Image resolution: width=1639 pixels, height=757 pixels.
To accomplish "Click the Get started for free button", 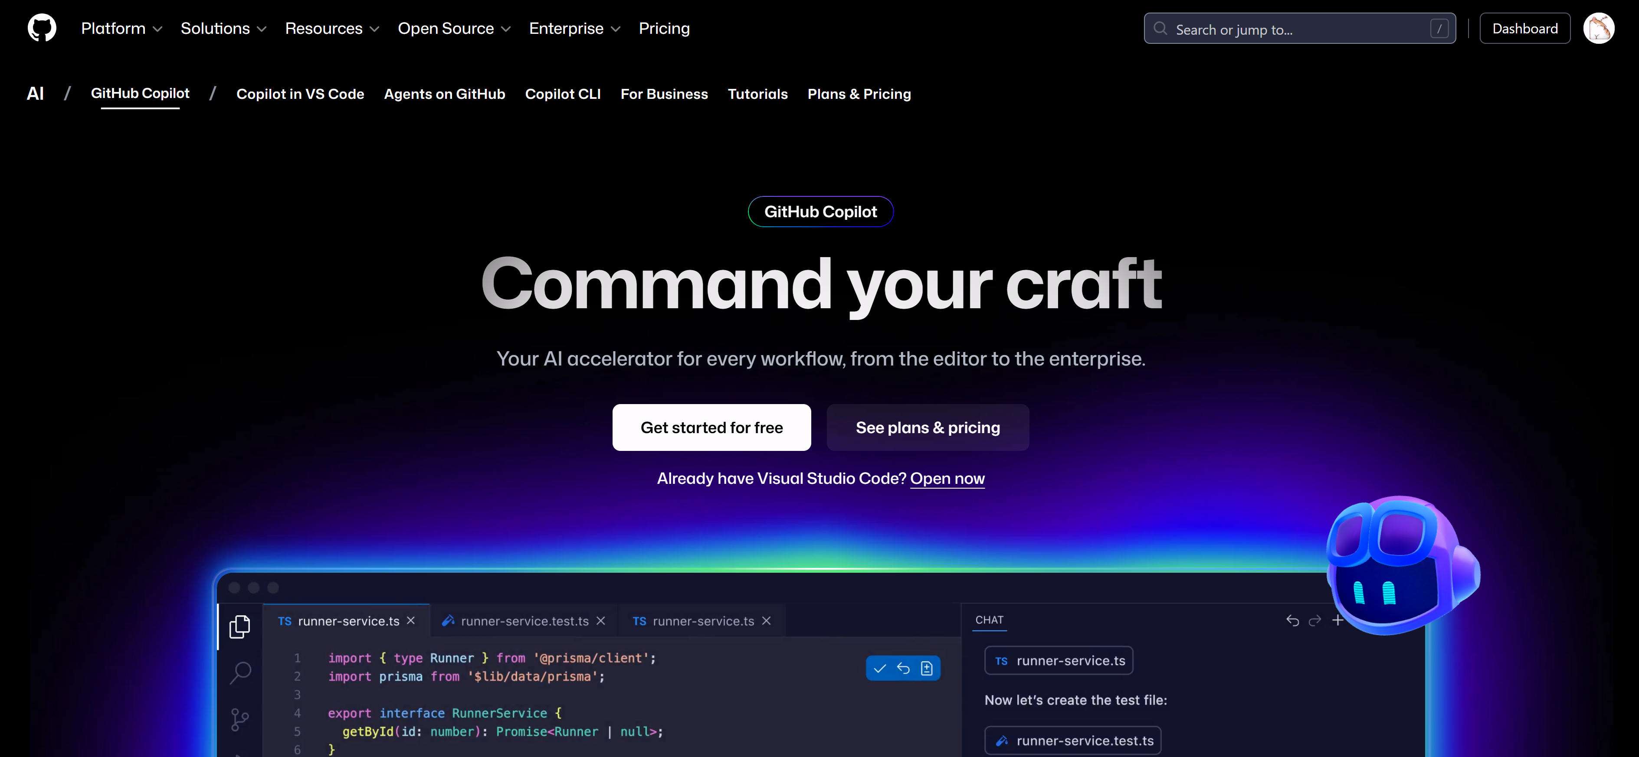I will pyautogui.click(x=711, y=427).
